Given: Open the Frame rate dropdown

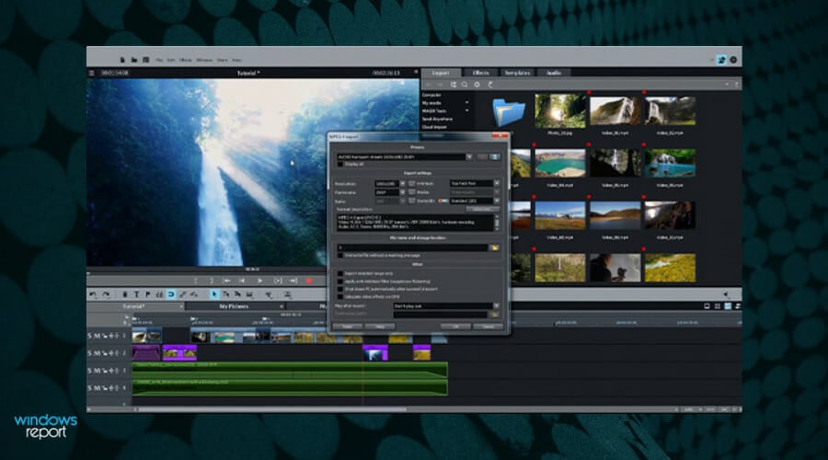Looking at the screenshot, I should tap(402, 192).
